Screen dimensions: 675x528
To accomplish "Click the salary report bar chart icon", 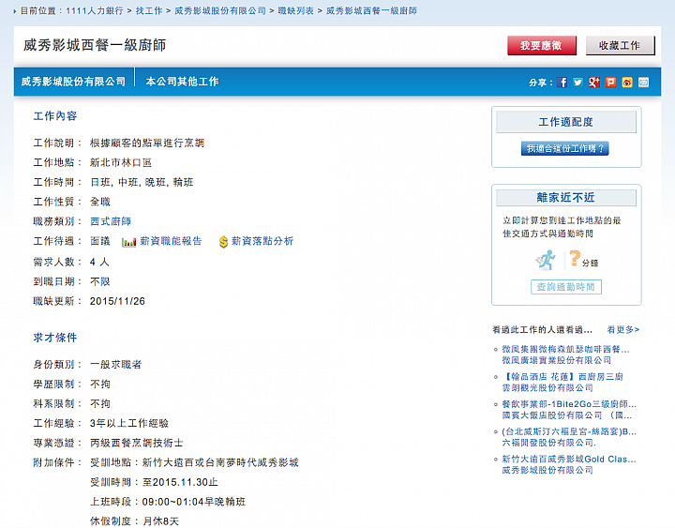I will tap(128, 242).
